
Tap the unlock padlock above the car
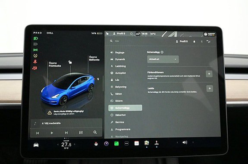70,62
